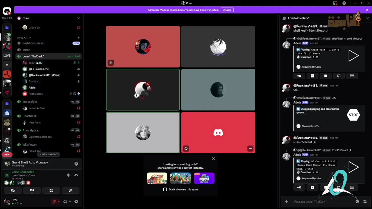The image size is (372, 209).
Task: Join the quran voice channel
Action: [49, 50]
